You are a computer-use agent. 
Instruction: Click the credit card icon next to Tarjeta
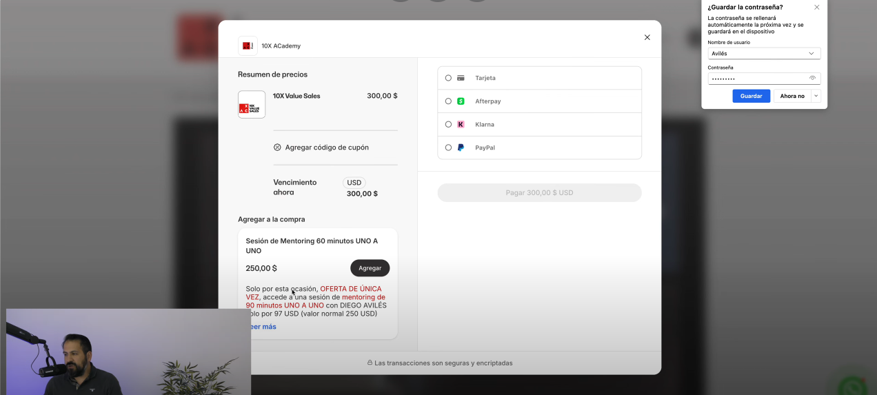point(461,78)
